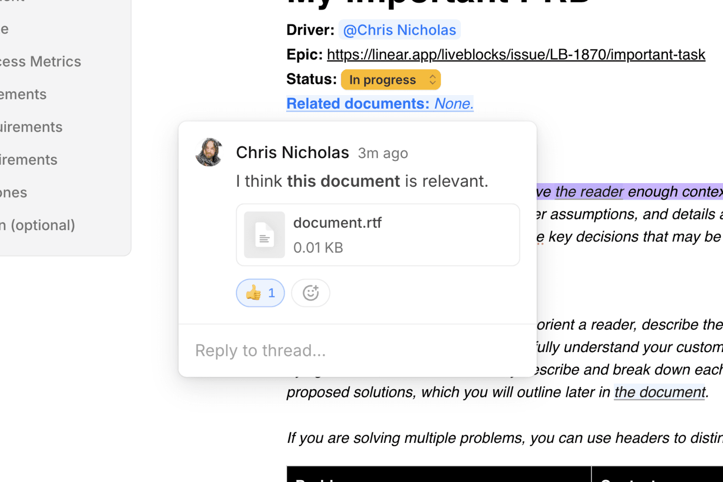The width and height of the screenshot is (723, 482).
Task: Click the "Chris Nicholas" name in the comment
Action: pos(292,152)
